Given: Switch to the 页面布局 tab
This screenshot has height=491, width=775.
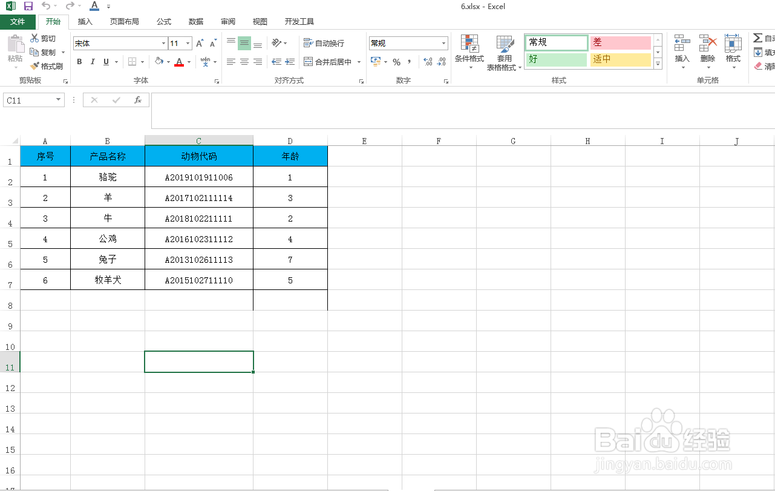Looking at the screenshot, I should click(x=124, y=22).
